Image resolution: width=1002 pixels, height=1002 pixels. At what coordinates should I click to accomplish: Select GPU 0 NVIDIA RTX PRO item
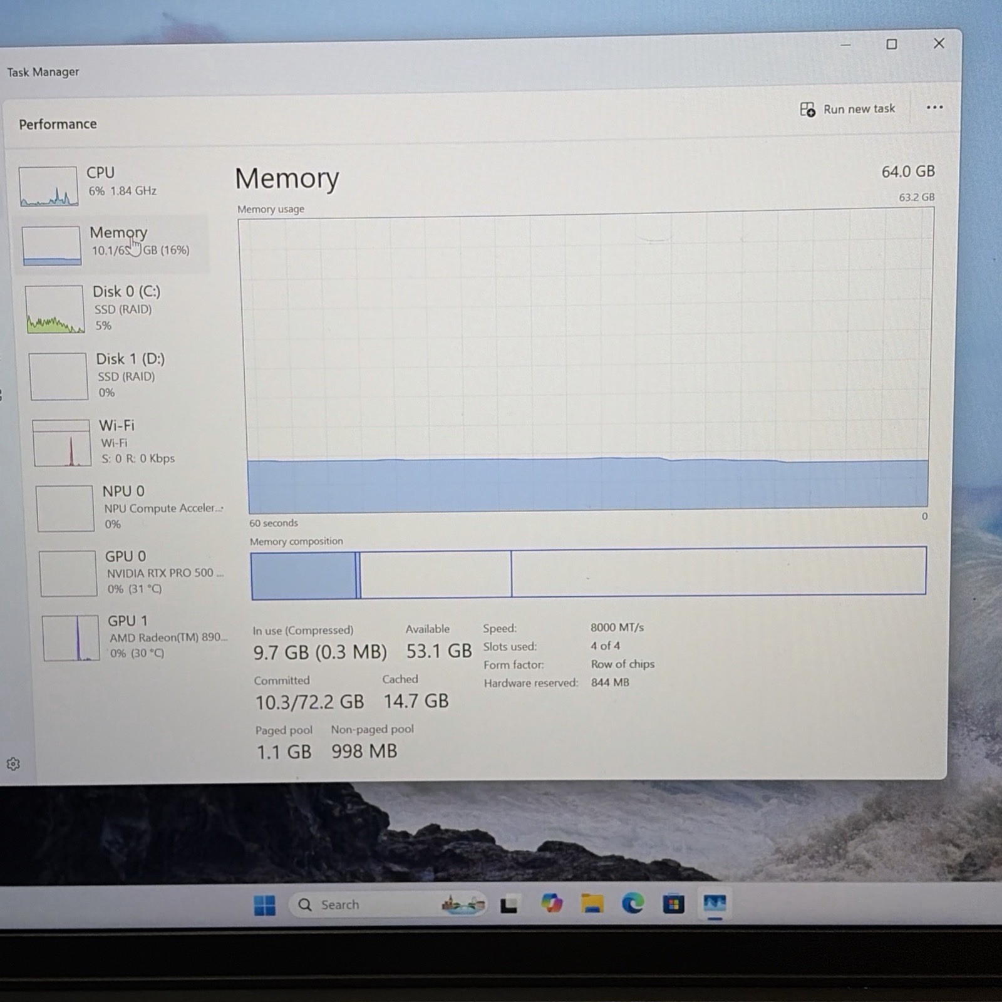pos(132,572)
